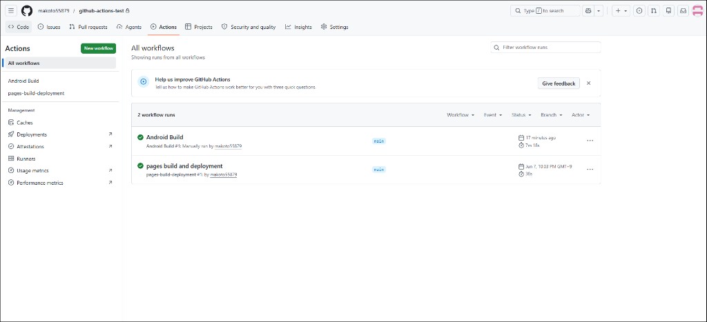Switch to the Agents tab
This screenshot has height=322, width=707.
click(x=129, y=27)
